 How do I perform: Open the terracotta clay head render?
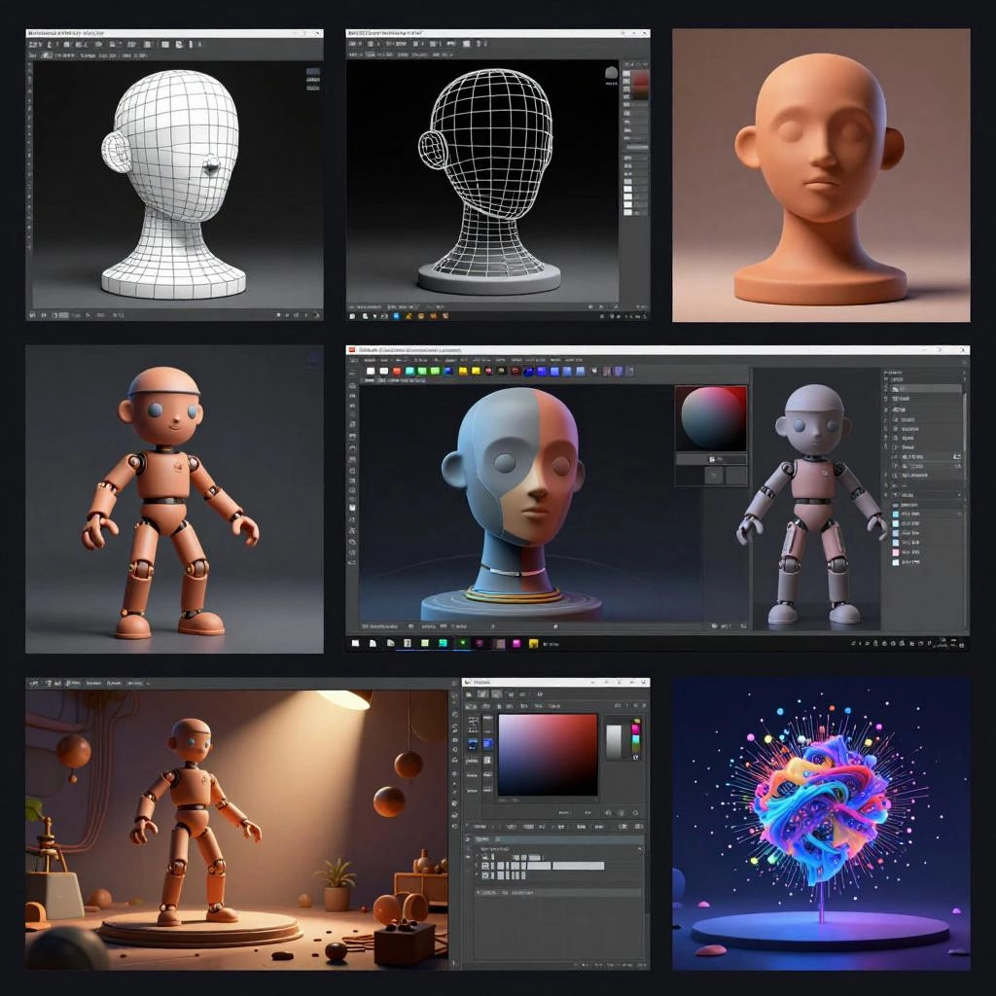(821, 175)
